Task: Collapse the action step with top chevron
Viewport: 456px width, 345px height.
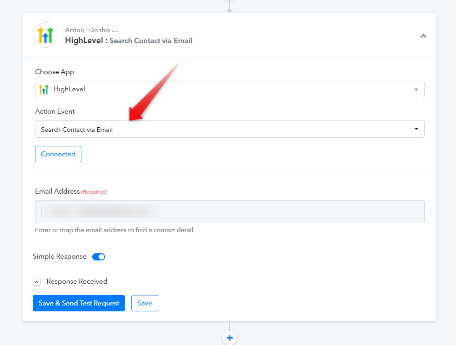Action: click(423, 36)
